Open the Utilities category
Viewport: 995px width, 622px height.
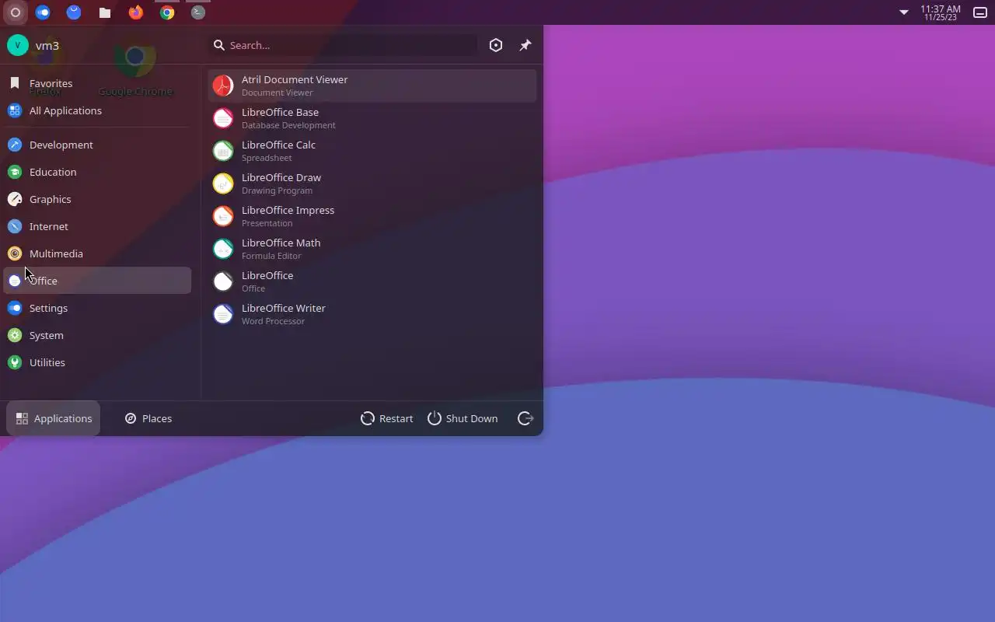click(x=97, y=362)
